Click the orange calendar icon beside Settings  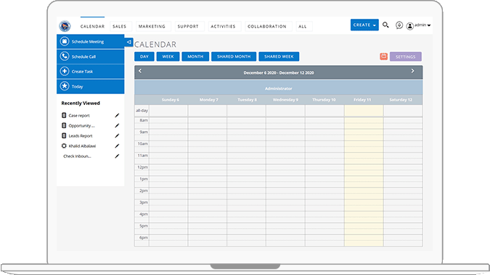click(384, 56)
